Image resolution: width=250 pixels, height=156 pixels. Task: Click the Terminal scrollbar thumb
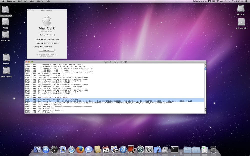[x=205, y=69]
